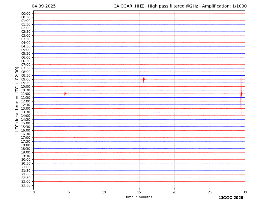Click the 15:00 time label
The width and height of the screenshot is (278, 209).
pyautogui.click(x=26, y=123)
